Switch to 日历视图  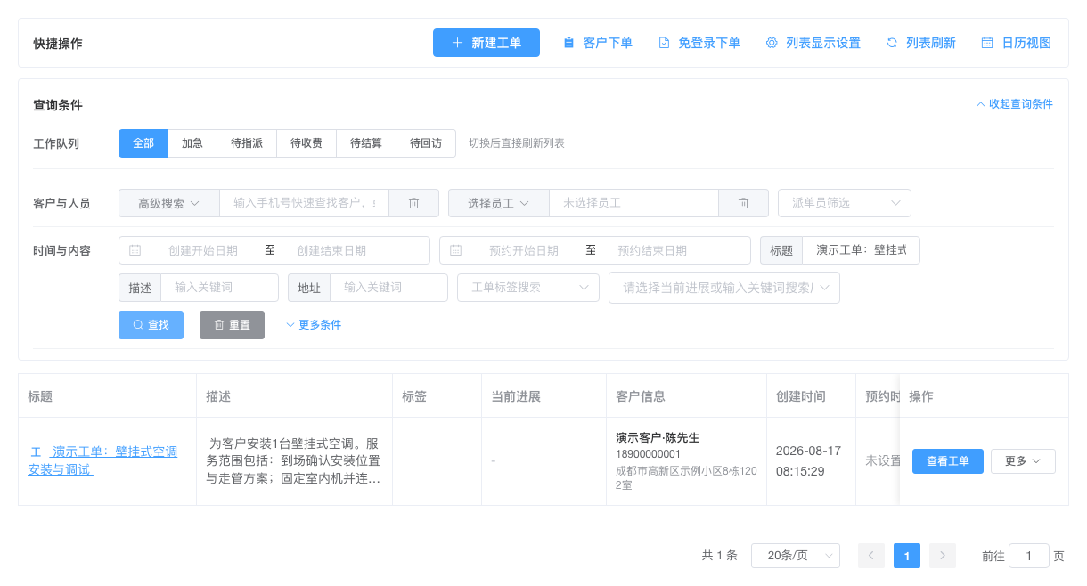[1017, 43]
